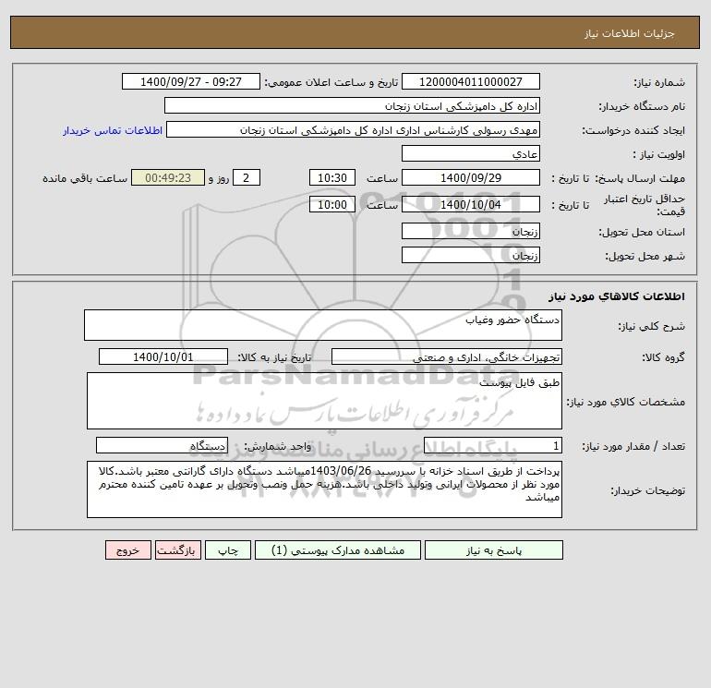The image size is (711, 688).
Task: Click the label مشخصات کالای مورد نیاز
Action: 626,402
